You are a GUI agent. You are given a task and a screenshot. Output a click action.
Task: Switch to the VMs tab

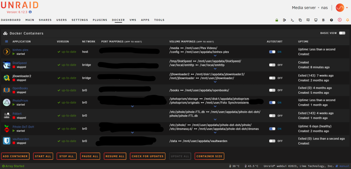133,20
